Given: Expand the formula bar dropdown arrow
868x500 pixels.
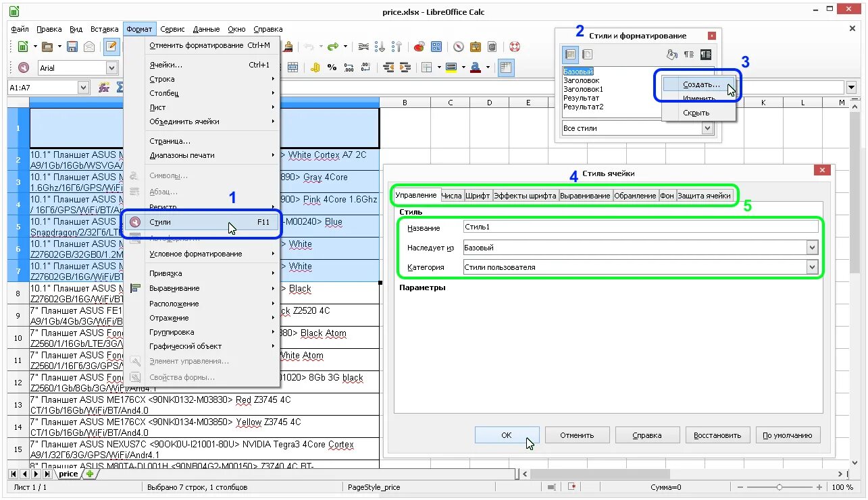Looking at the screenshot, I should point(851,87).
